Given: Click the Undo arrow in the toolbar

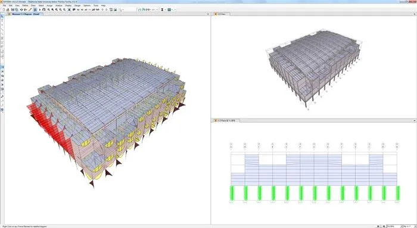Looking at the screenshot, I should [x=21, y=10].
